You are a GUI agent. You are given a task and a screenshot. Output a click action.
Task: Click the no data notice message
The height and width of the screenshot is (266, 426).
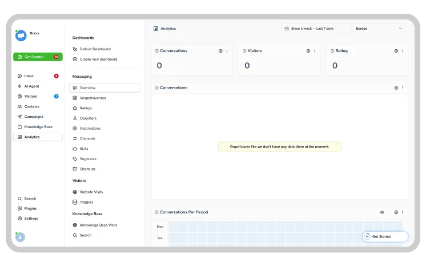(x=280, y=147)
